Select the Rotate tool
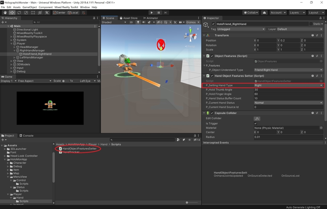Screen dimensions: 327x209 point(19,13)
